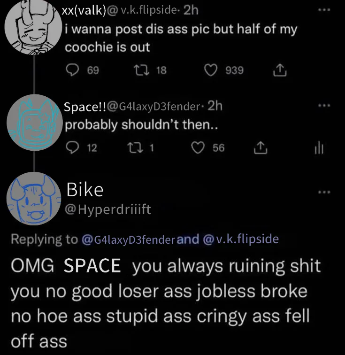Open Space!!'s profile avatar
This screenshot has width=345, height=355.
pos(32,122)
